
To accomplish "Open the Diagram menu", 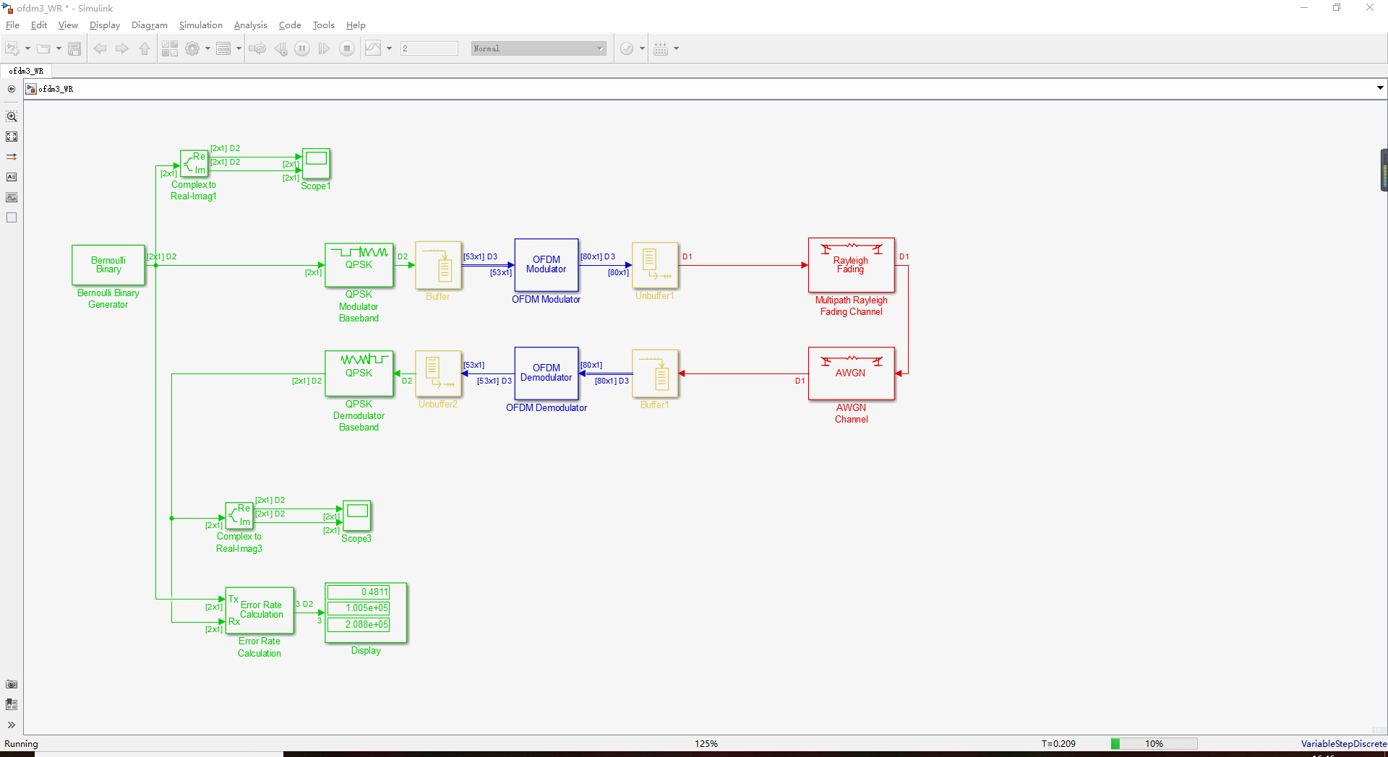I will tap(150, 25).
